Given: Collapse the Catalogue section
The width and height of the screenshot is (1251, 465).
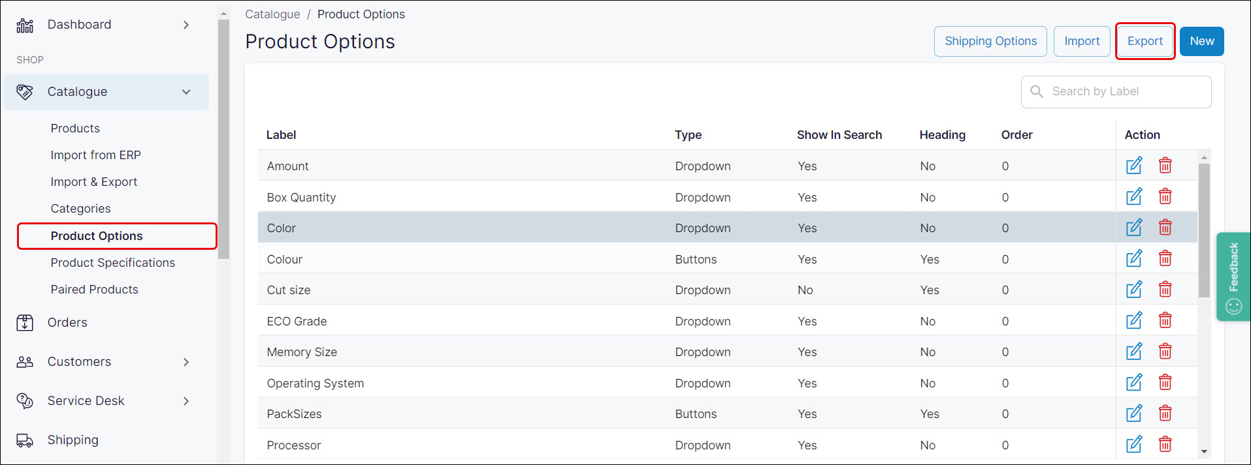Looking at the screenshot, I should (186, 92).
